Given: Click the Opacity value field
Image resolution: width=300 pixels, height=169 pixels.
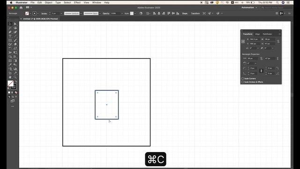Looking at the screenshot, I should coord(116,14).
